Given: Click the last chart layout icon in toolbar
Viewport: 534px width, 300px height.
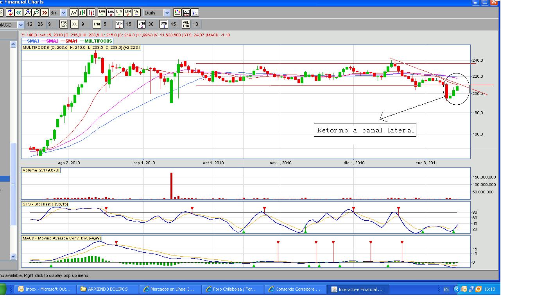Looking at the screenshot, I should [x=195, y=12].
